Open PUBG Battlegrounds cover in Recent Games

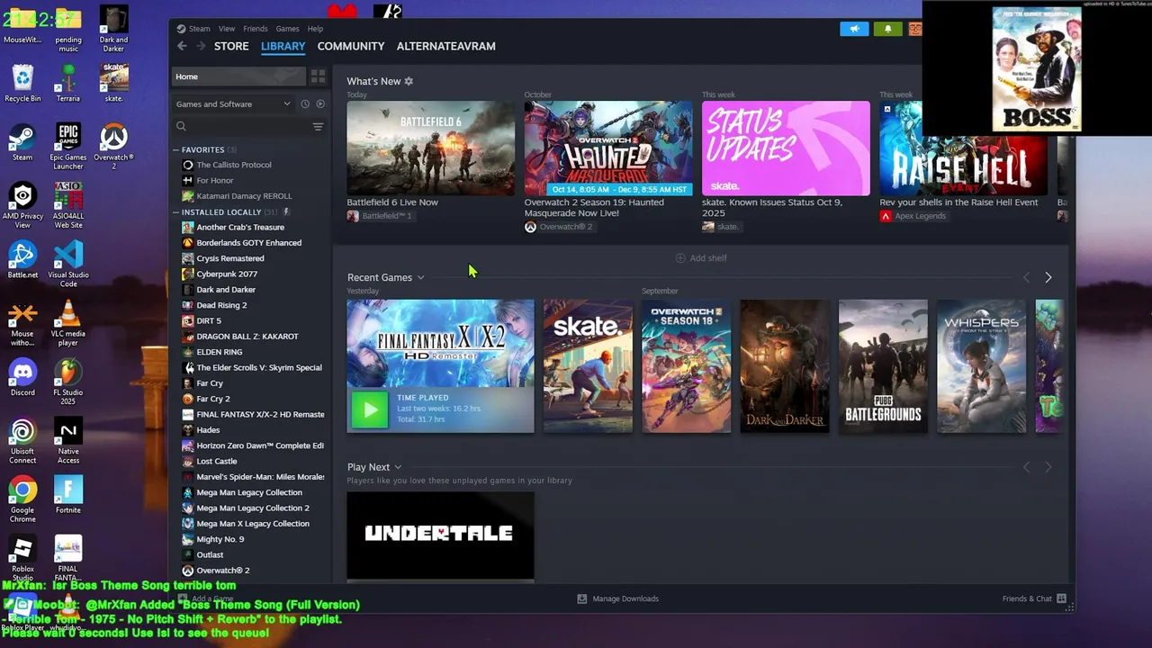click(x=883, y=366)
